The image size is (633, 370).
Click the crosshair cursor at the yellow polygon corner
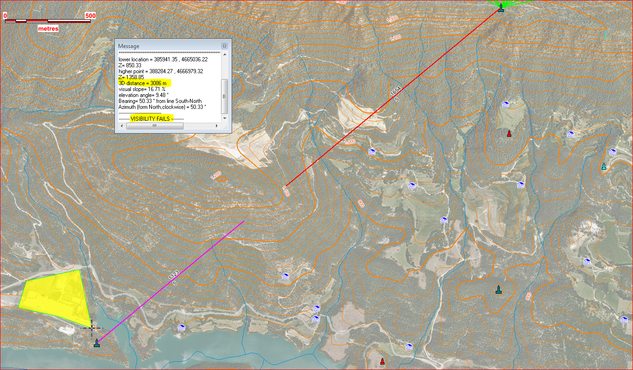pyautogui.click(x=91, y=327)
